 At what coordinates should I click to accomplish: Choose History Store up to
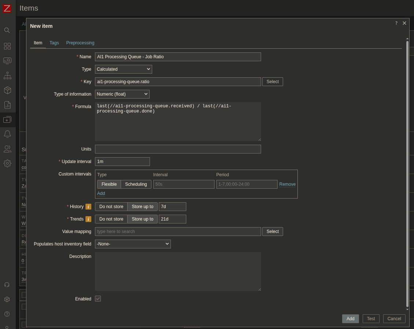pyautogui.click(x=142, y=207)
